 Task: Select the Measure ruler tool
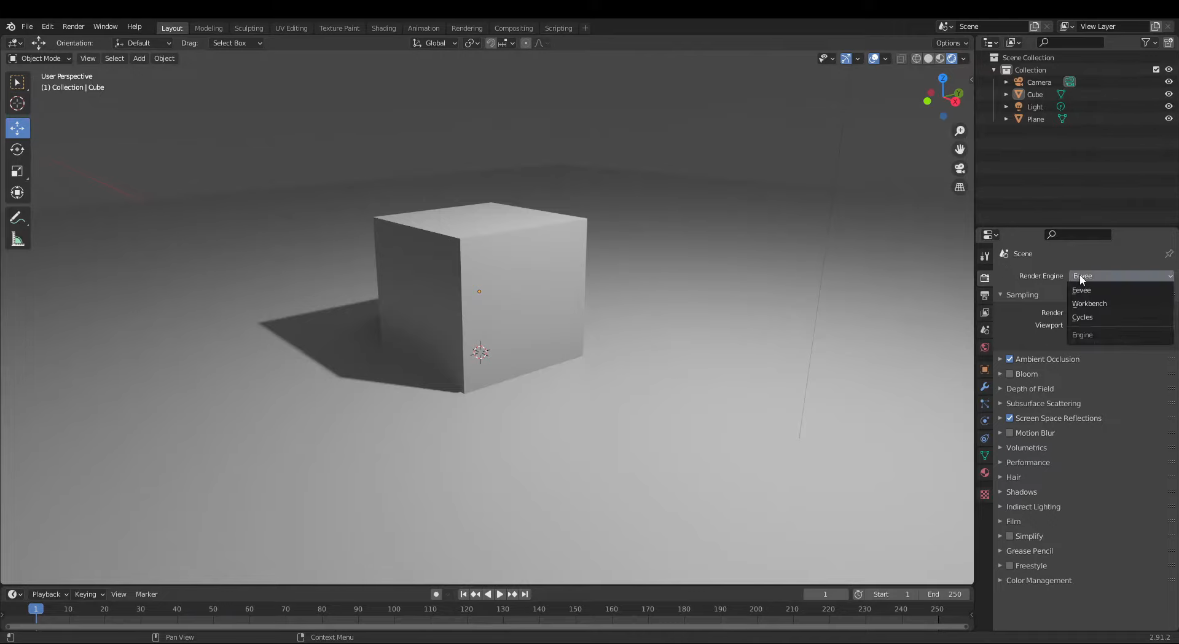pos(17,240)
